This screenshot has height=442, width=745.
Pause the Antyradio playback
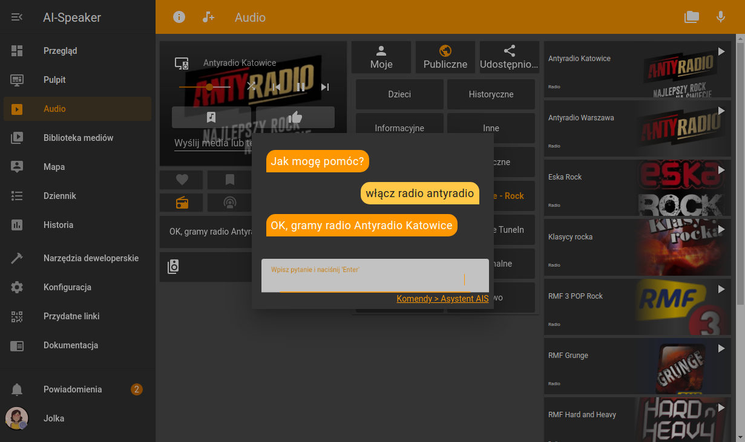(x=301, y=87)
